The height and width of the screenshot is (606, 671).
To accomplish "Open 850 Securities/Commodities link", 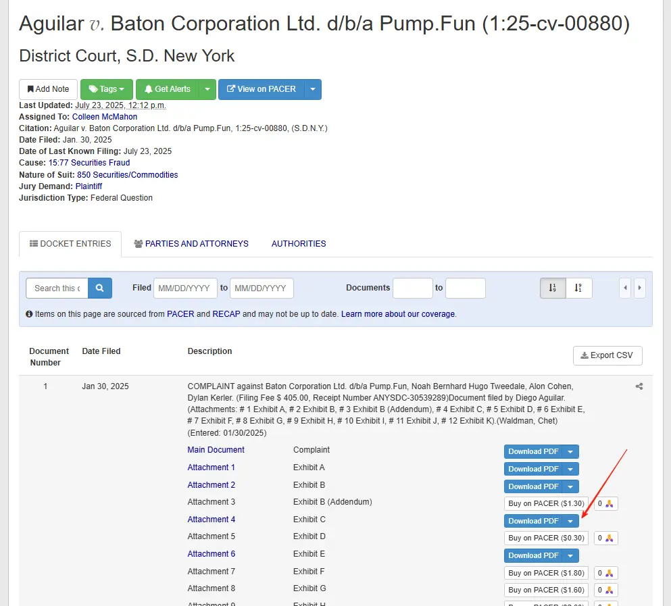I will 128,174.
